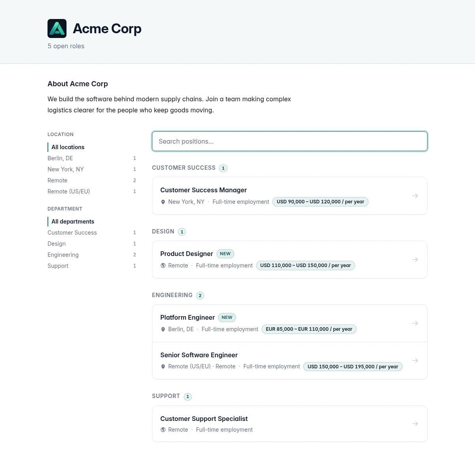Click globe icon beside Product Designer Remote
This screenshot has width=475, height=455.
point(163,265)
